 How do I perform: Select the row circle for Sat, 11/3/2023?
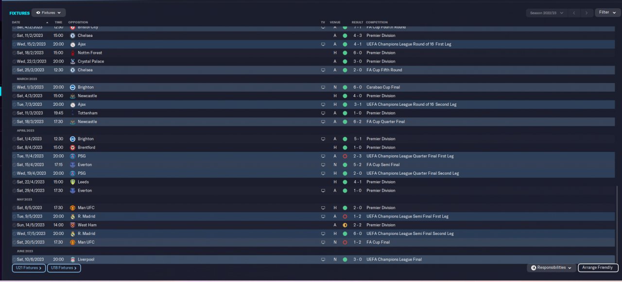(x=14, y=113)
